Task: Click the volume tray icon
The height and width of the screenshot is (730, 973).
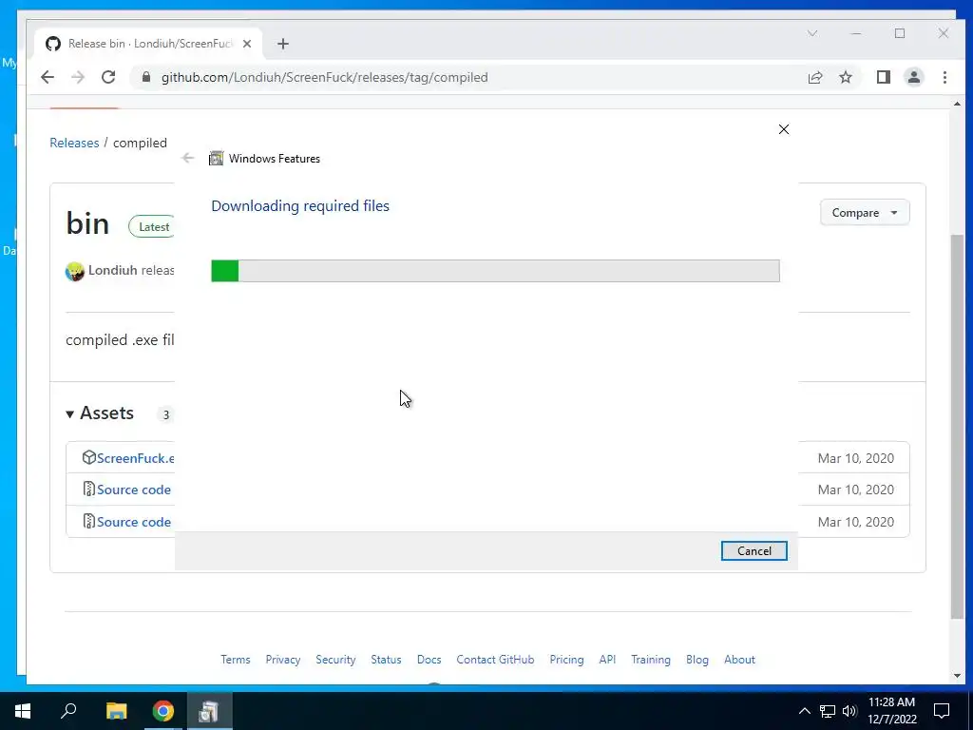Action: click(x=849, y=711)
